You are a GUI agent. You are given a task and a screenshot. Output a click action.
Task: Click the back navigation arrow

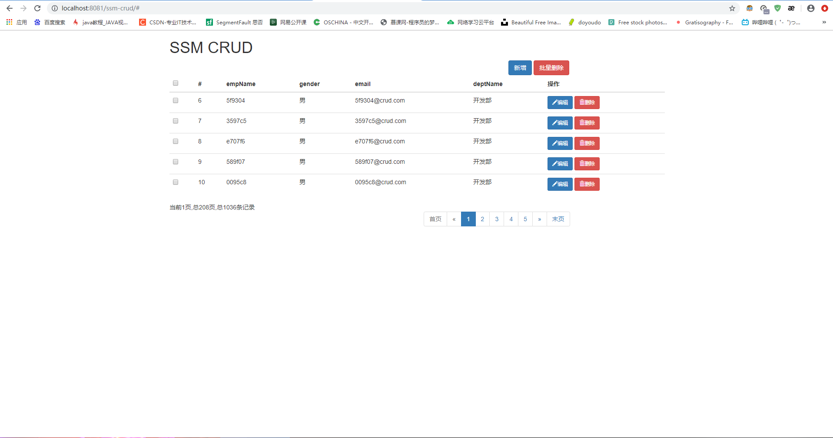pos(9,8)
